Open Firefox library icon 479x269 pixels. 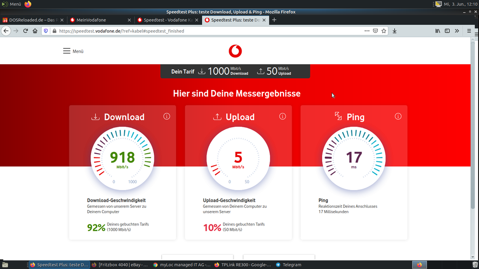point(438,31)
